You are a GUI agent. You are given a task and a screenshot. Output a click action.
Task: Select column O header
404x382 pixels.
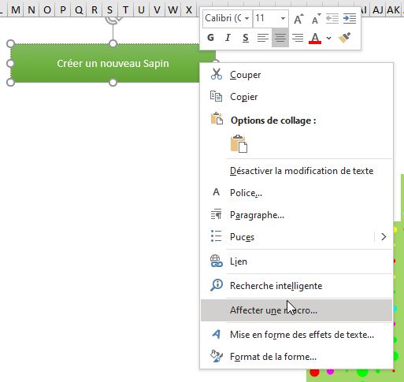click(47, 10)
